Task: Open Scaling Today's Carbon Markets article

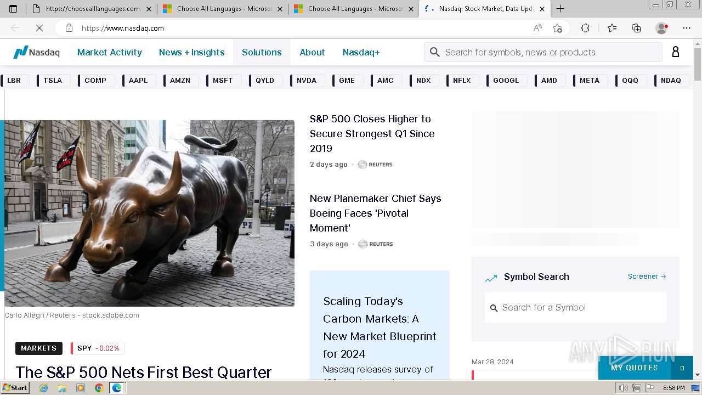Action: [380, 328]
